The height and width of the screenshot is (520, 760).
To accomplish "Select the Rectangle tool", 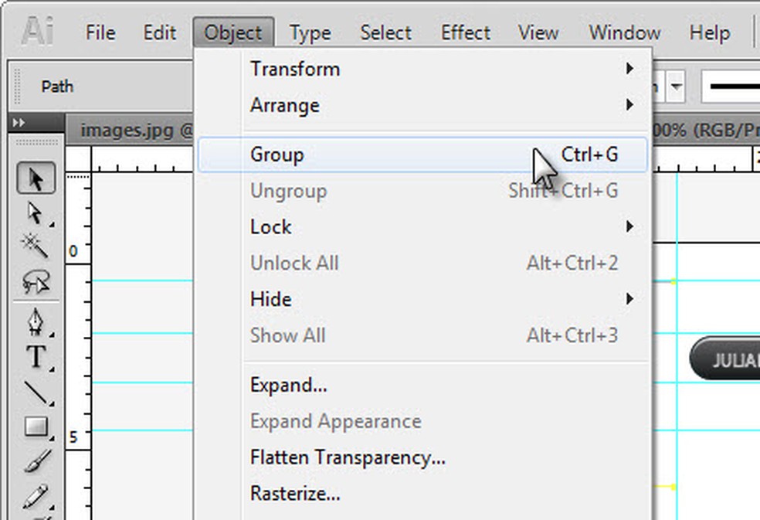I will (36, 427).
